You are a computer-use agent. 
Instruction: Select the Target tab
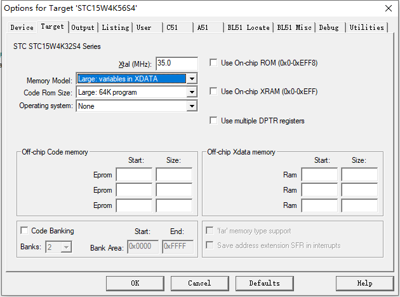[x=53, y=27]
